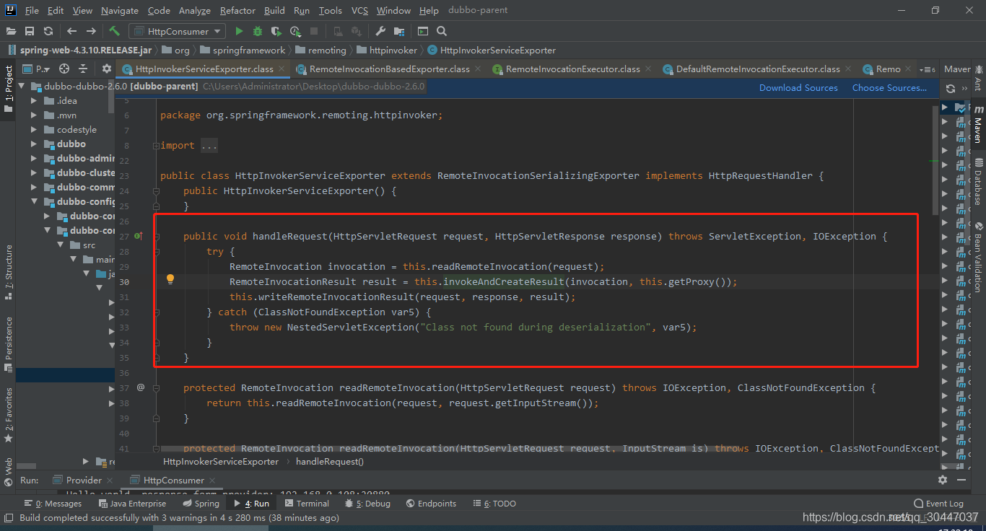
Task: Open the 5: Debug tool window
Action: click(x=367, y=504)
